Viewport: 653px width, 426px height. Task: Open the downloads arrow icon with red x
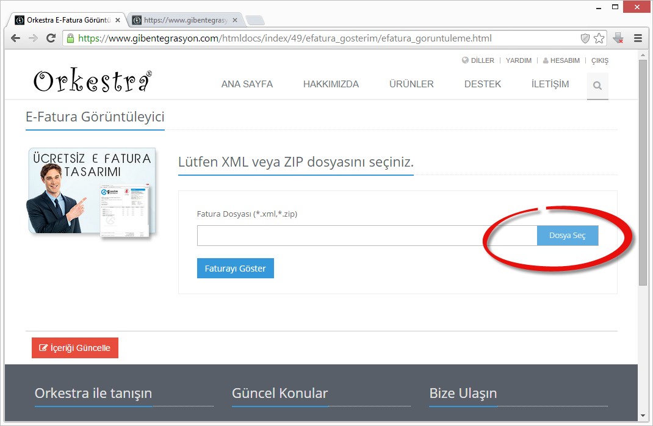click(618, 38)
